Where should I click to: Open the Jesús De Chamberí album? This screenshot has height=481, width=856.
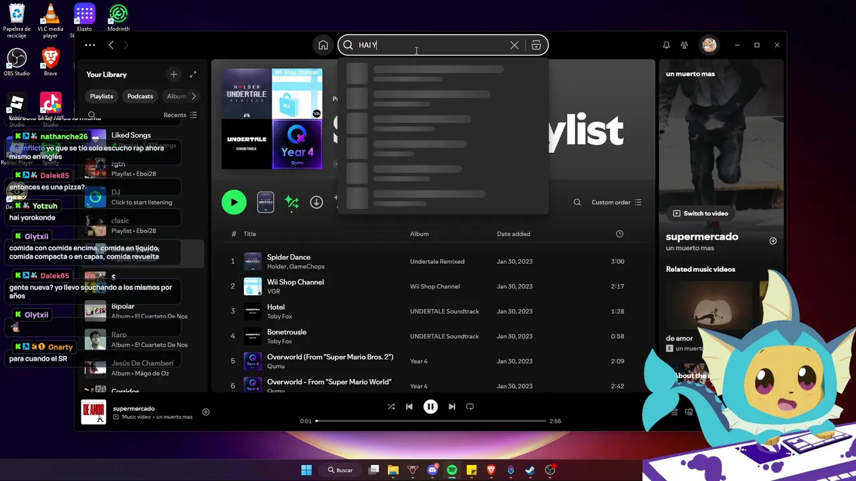click(142, 368)
